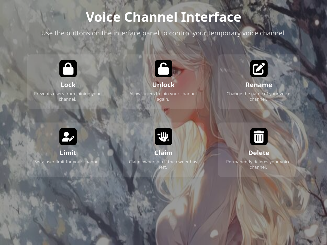Click "Claim ownership if the owner has left." text

coord(163,164)
